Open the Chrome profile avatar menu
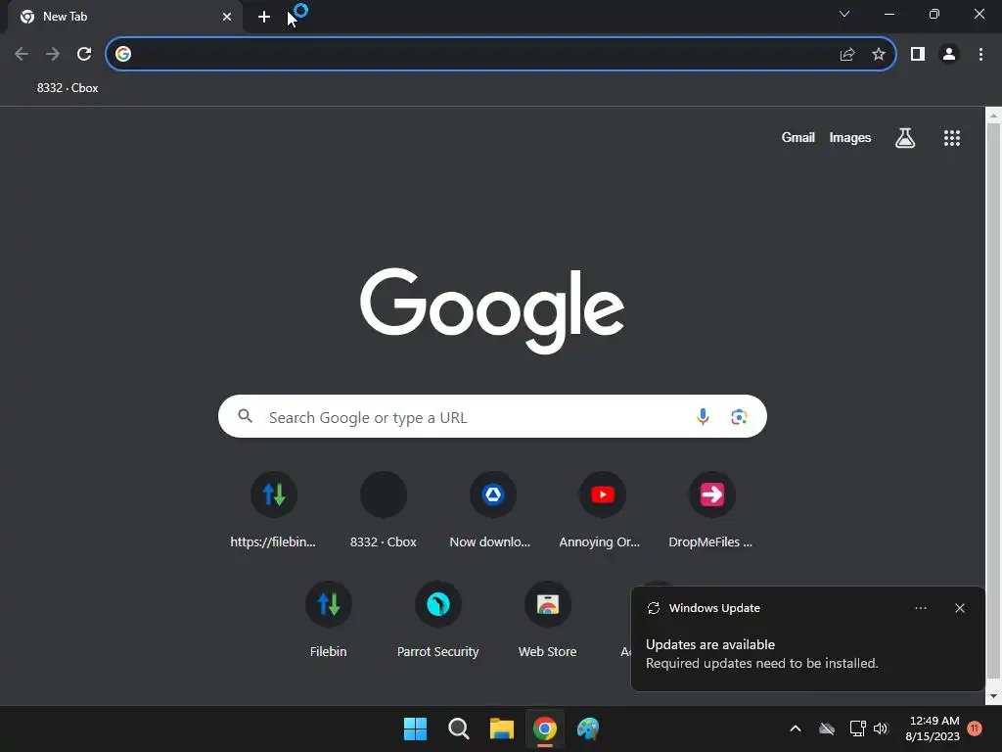This screenshot has height=752, width=1002. click(x=949, y=55)
